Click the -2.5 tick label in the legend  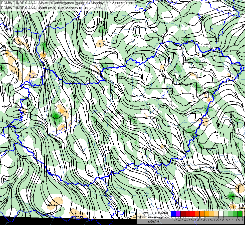click(200, 220)
